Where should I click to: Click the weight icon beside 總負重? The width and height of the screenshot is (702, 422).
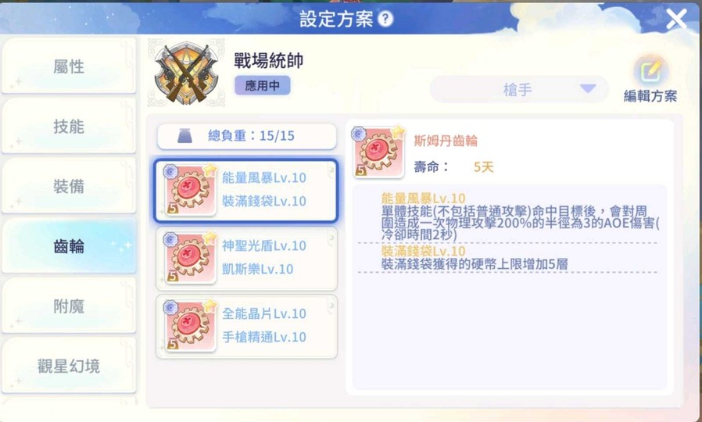tap(184, 136)
